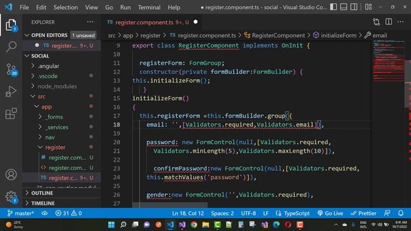411x231 pixels.
Task: Close the unsaved register.component.ts tab dot
Action: tap(195, 22)
